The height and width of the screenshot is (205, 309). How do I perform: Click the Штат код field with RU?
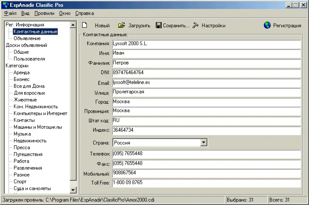(x=206, y=121)
